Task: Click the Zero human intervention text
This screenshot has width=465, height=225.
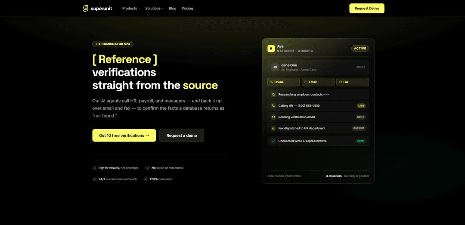Action: (x=285, y=176)
